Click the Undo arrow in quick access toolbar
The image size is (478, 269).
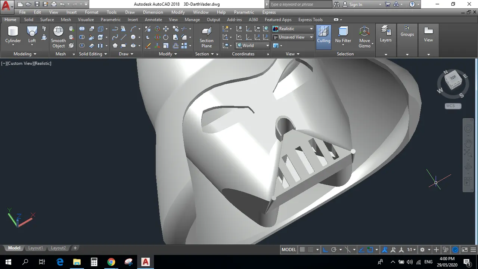(x=62, y=4)
